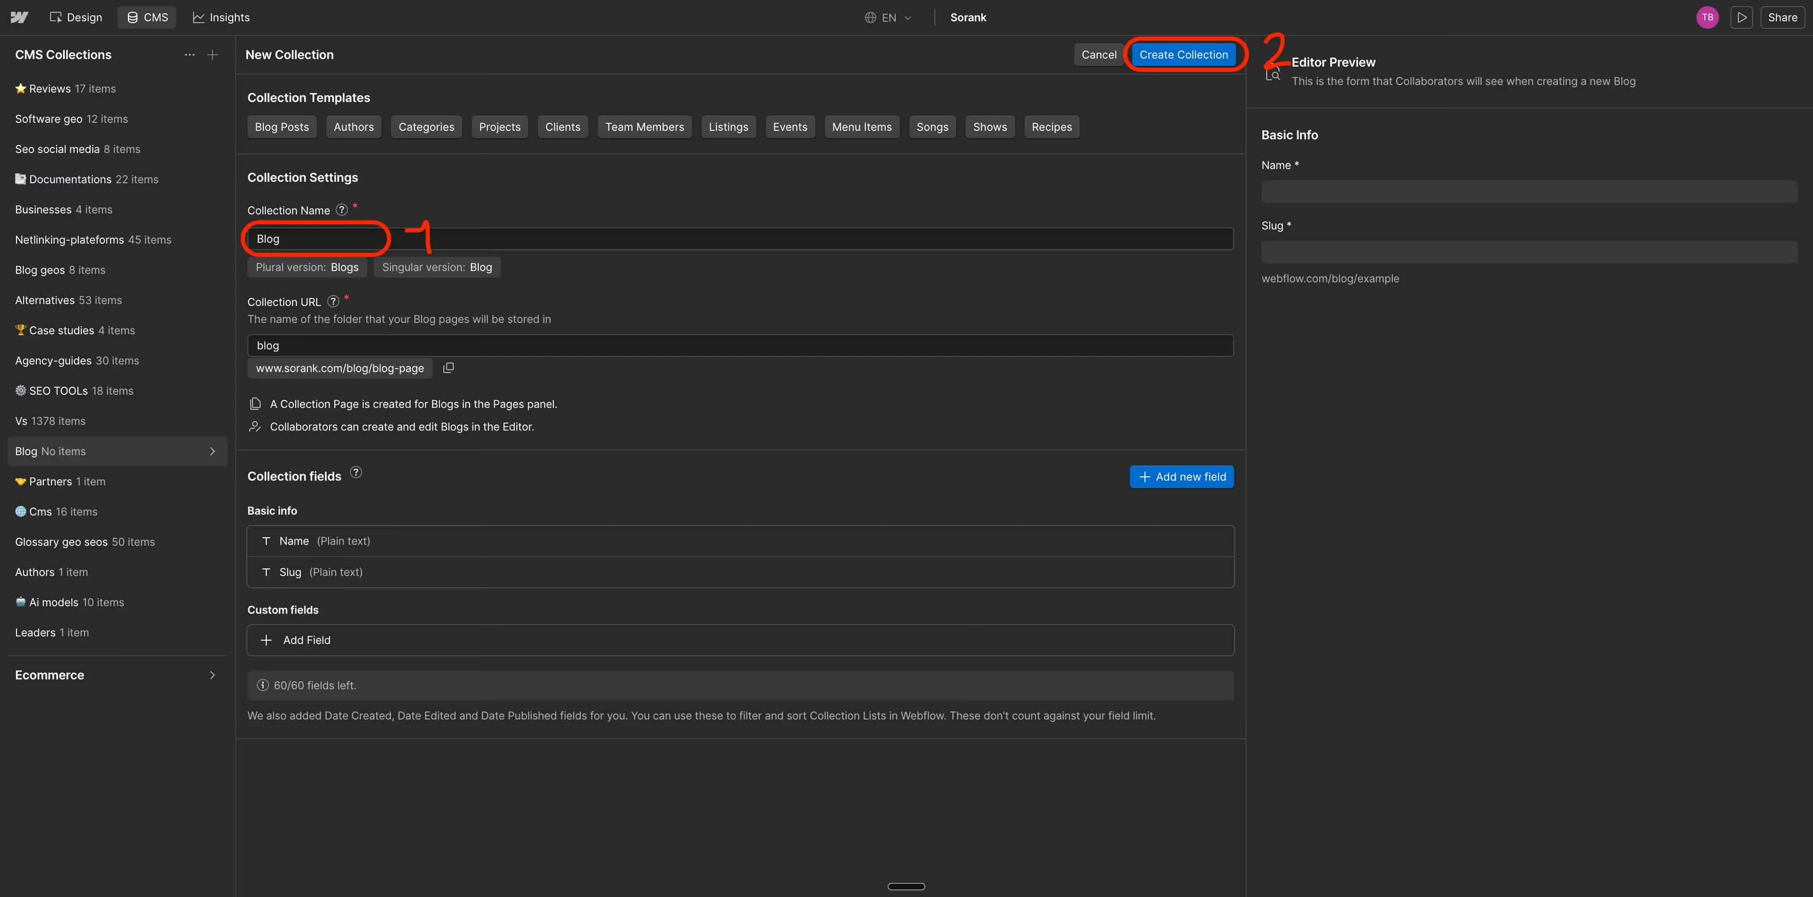Select the Songs template

(x=932, y=127)
